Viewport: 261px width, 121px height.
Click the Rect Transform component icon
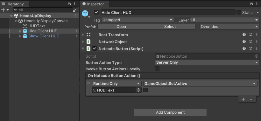click(88, 35)
